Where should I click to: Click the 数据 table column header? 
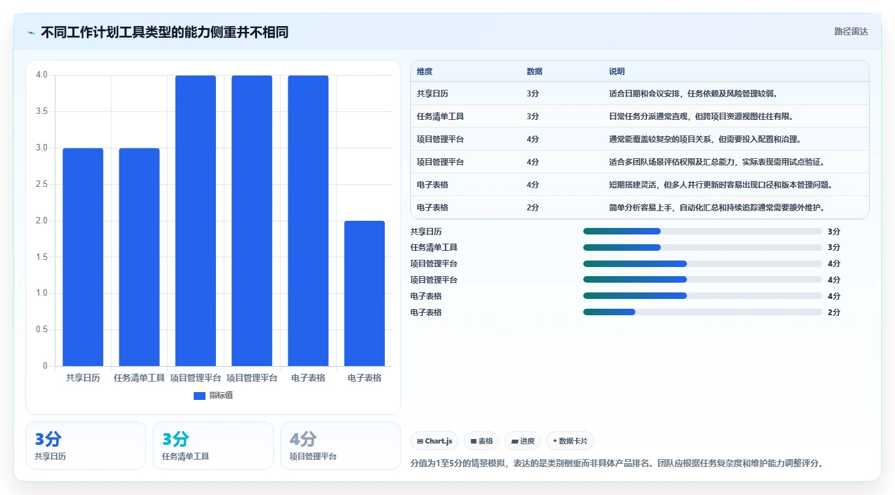(x=534, y=71)
